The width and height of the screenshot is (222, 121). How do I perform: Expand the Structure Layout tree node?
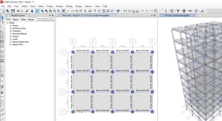(x=11, y=28)
